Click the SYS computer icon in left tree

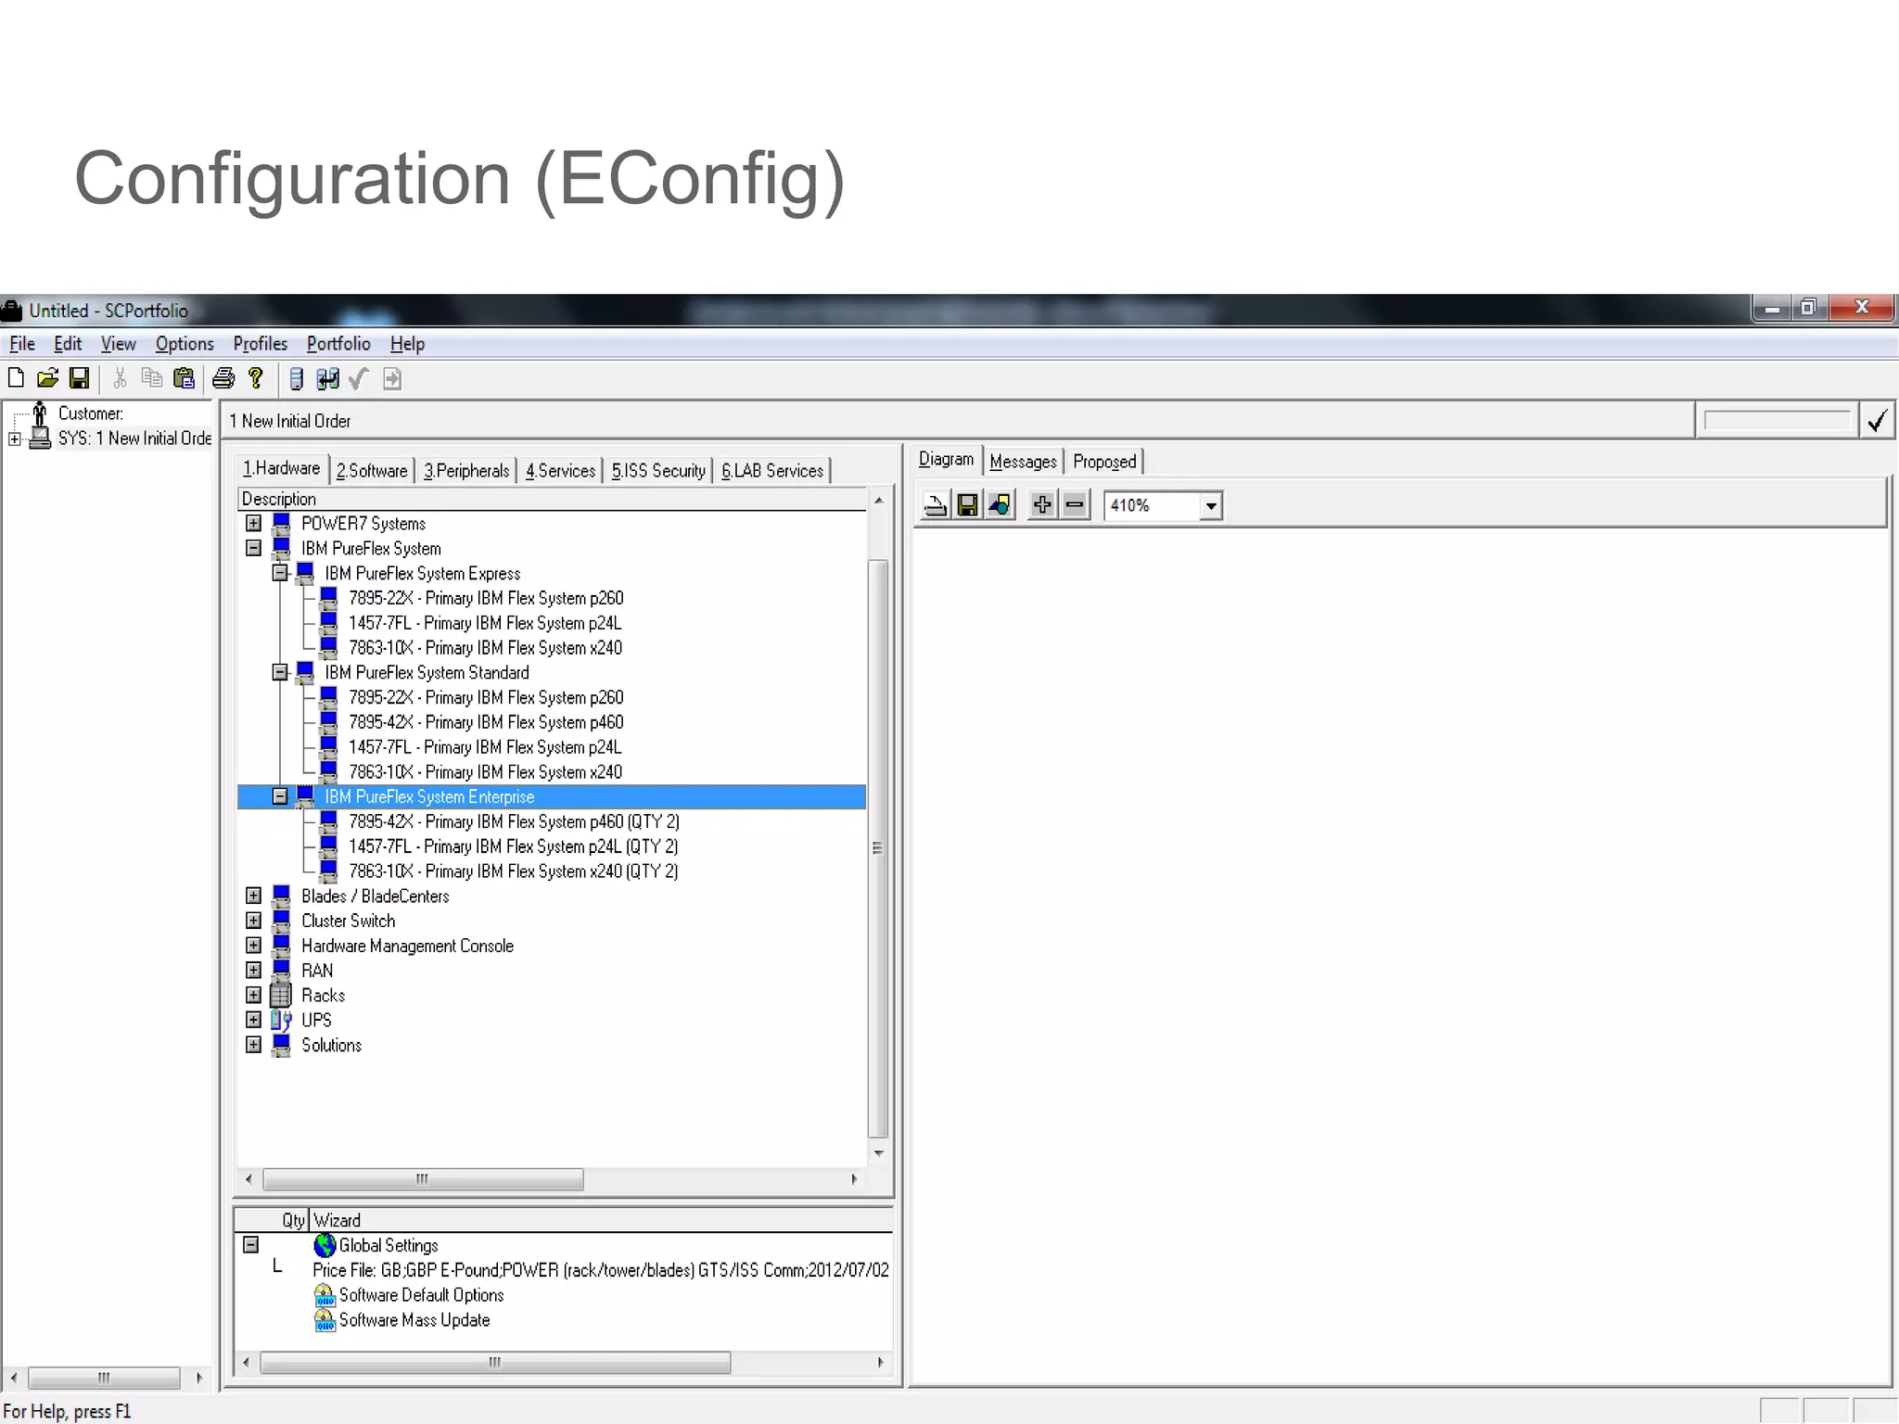(x=40, y=438)
